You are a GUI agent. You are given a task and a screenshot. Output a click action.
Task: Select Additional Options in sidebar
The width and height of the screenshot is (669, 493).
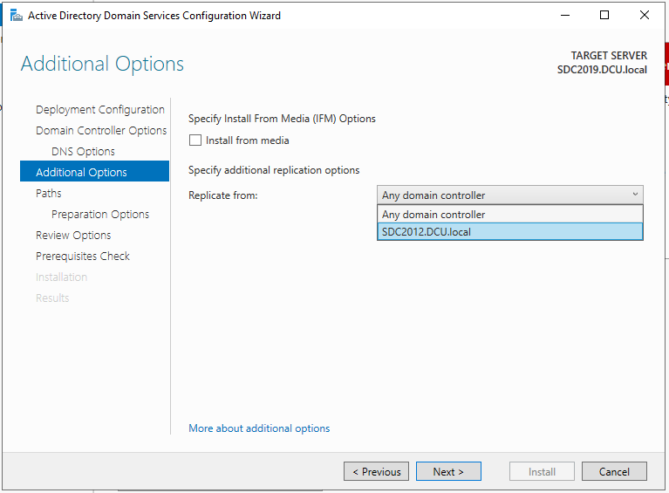click(x=81, y=173)
